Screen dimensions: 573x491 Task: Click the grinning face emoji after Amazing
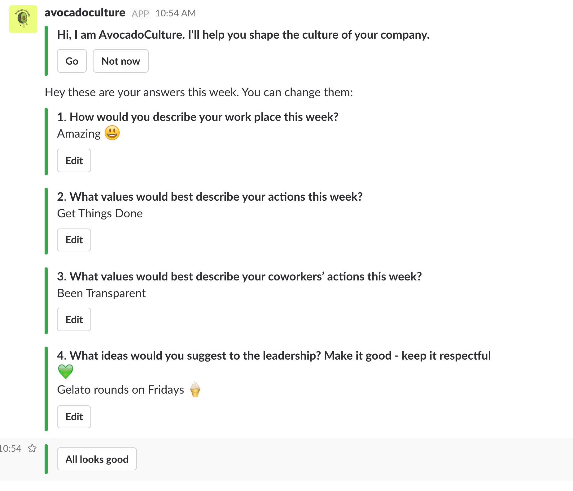(x=112, y=133)
